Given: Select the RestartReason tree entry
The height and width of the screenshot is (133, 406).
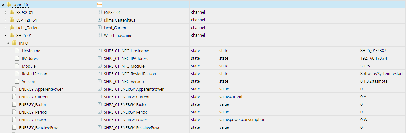Looking at the screenshot, I should tap(34, 74).
